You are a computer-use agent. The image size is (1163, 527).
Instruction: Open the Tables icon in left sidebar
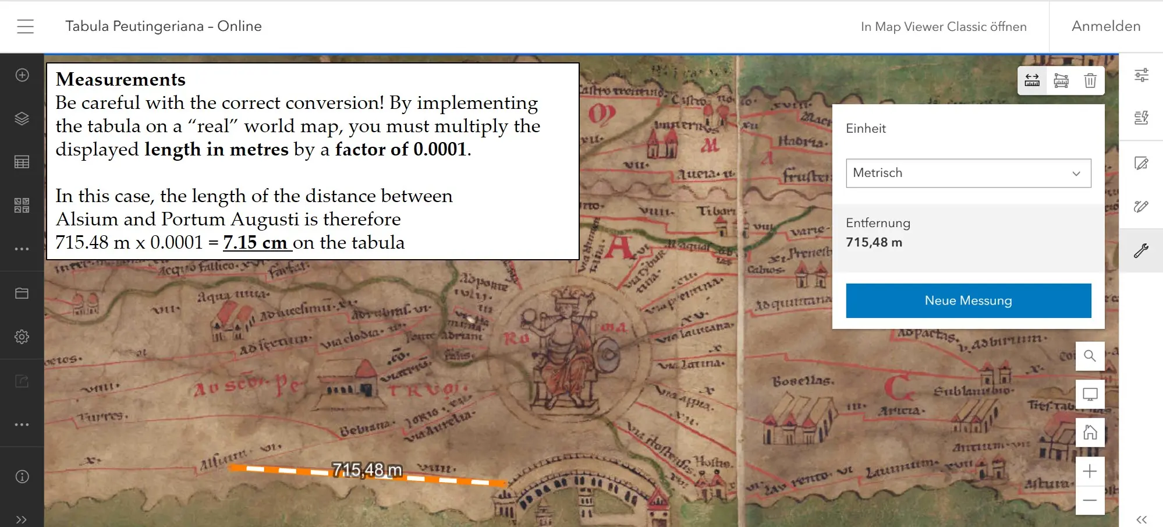click(x=22, y=162)
